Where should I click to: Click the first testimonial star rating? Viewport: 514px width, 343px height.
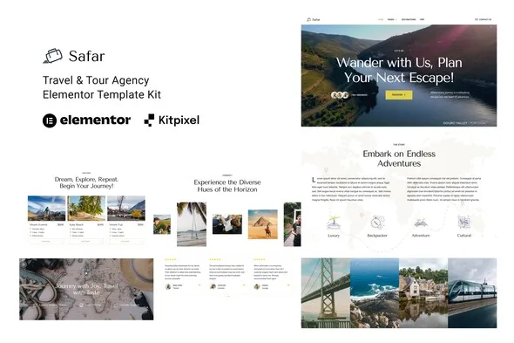171,259
